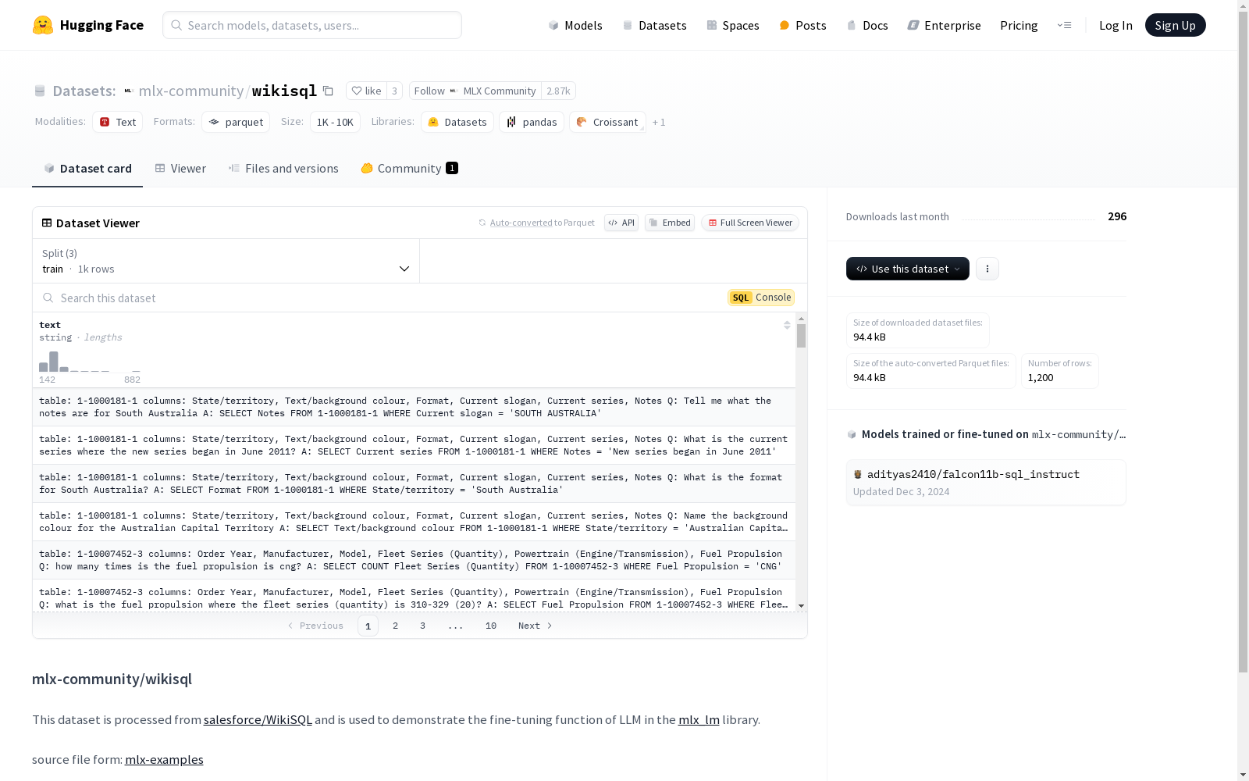Viewport: 1249px width, 781px height.
Task: Click the magnifier icon in dataset search
Action: click(48, 298)
